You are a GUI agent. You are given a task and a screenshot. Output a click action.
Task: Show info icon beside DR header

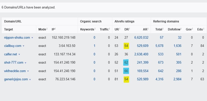(x=129, y=29)
